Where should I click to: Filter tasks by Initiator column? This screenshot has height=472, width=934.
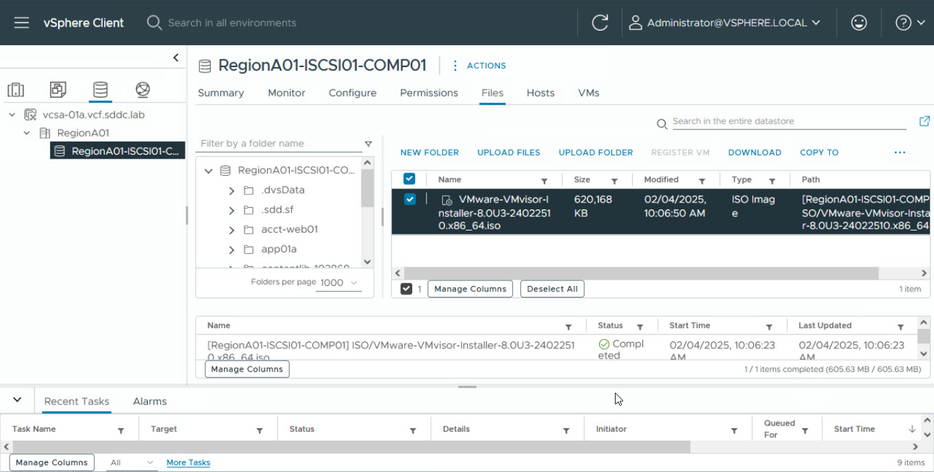734,430
